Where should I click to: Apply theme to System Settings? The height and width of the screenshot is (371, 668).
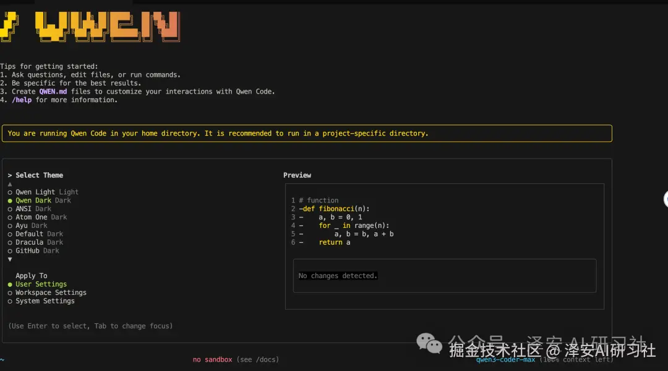[x=41, y=301]
